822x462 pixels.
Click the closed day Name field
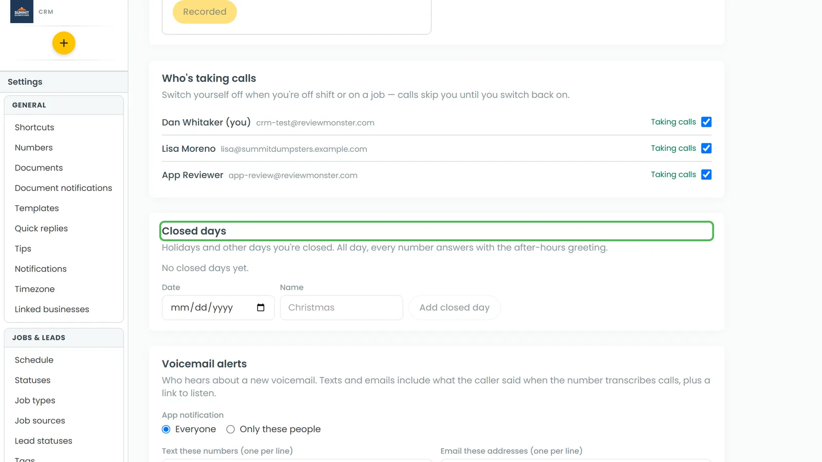342,307
